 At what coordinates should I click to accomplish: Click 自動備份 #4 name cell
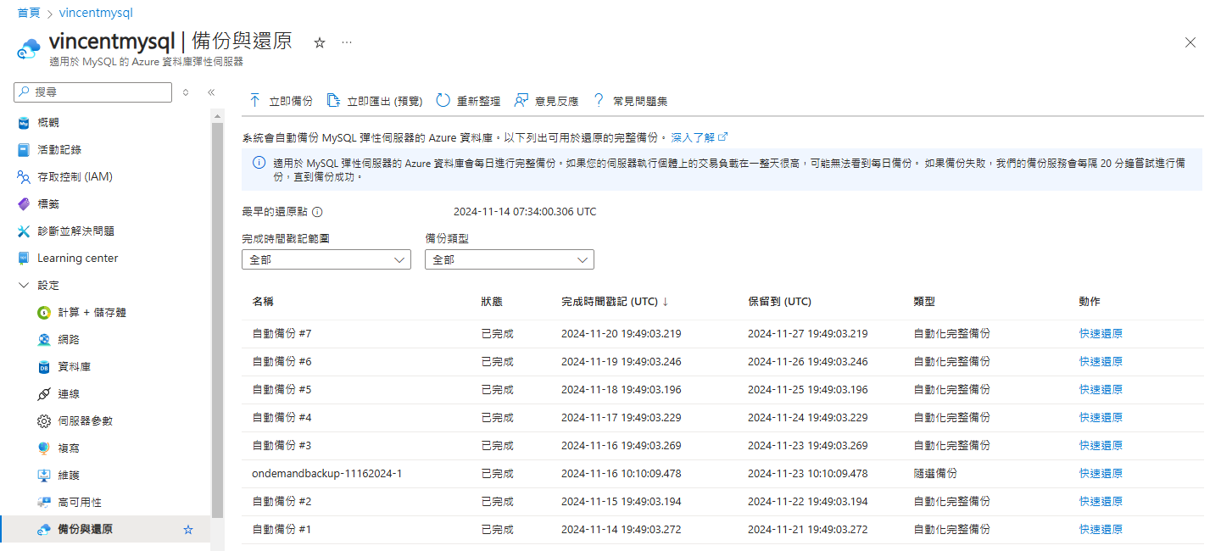click(282, 418)
